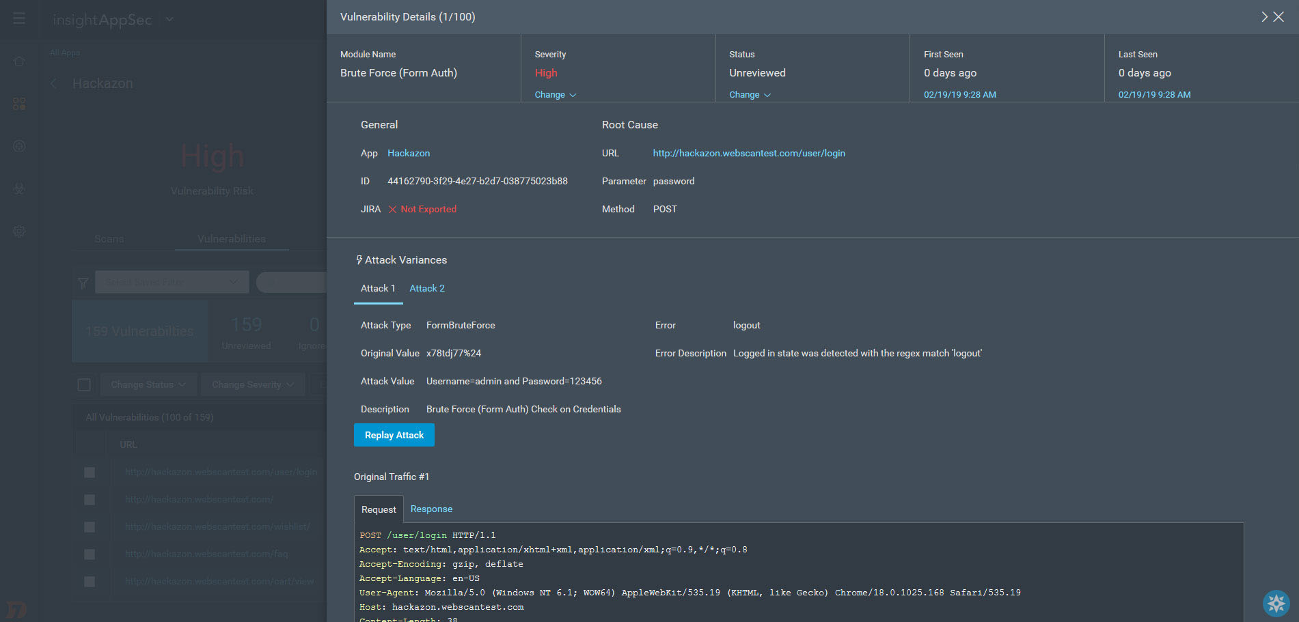Click the All Apps breadcrumb
This screenshot has width=1299, height=622.
point(65,53)
